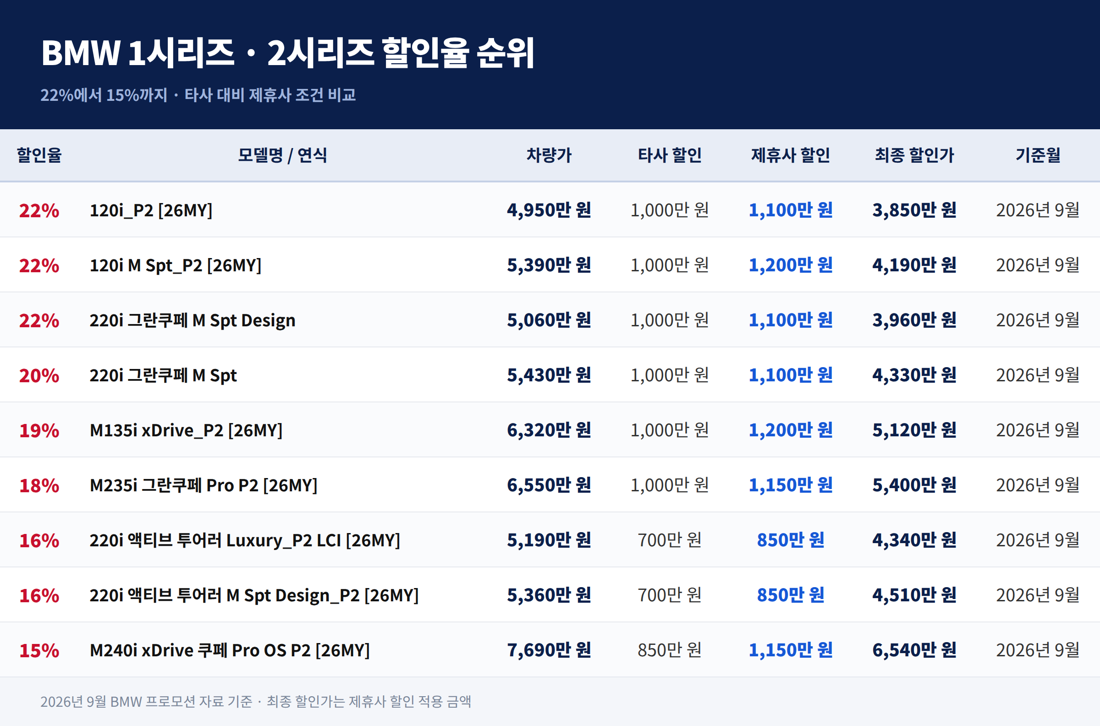
Task: Click final price 3,850만 원
Action: pos(914,210)
